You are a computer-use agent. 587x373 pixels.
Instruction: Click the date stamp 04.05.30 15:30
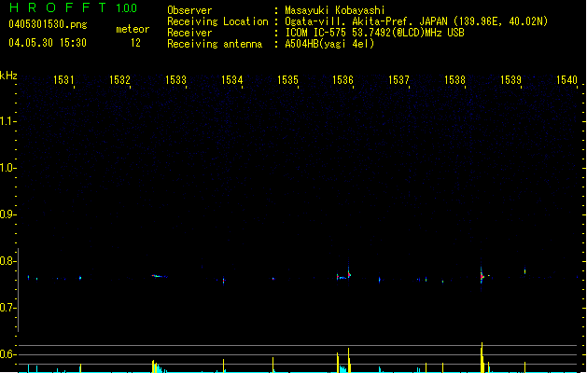[48, 43]
